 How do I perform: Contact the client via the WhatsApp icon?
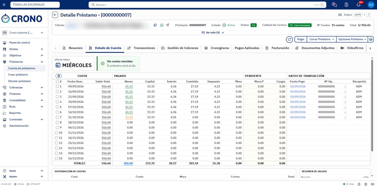pyautogui.click(x=162, y=25)
